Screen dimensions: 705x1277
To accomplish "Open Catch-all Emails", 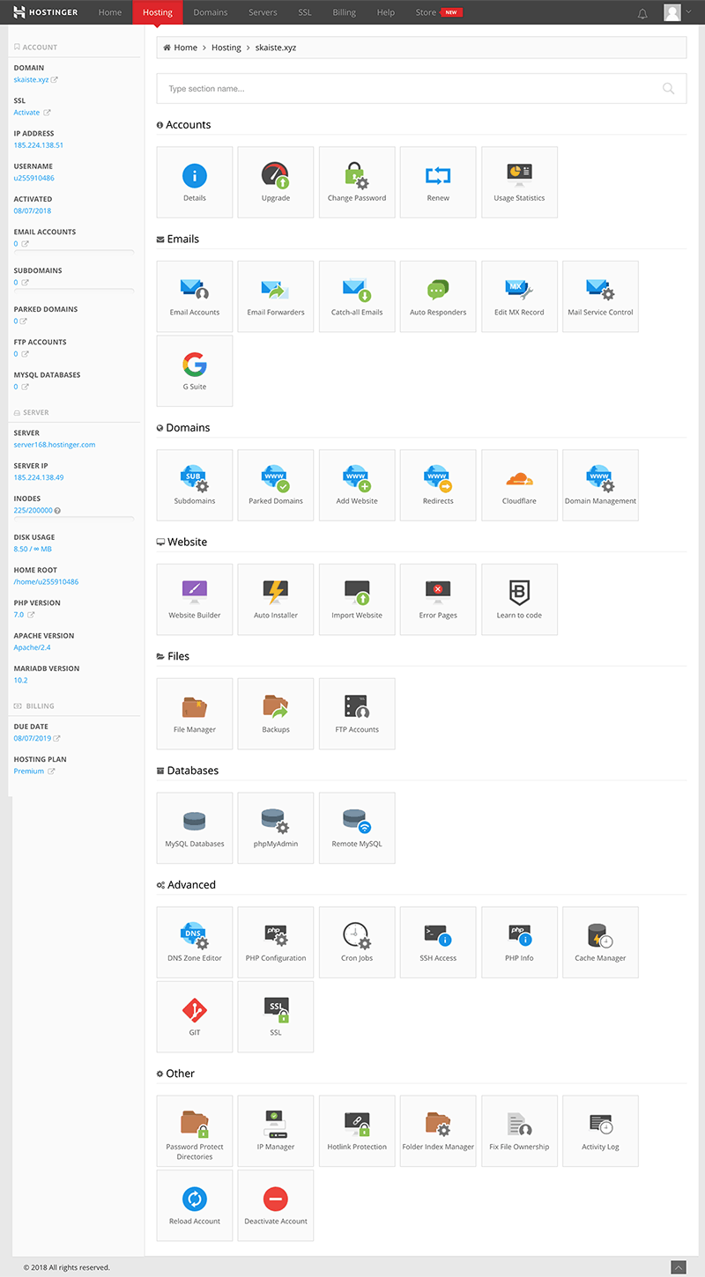I will [357, 297].
